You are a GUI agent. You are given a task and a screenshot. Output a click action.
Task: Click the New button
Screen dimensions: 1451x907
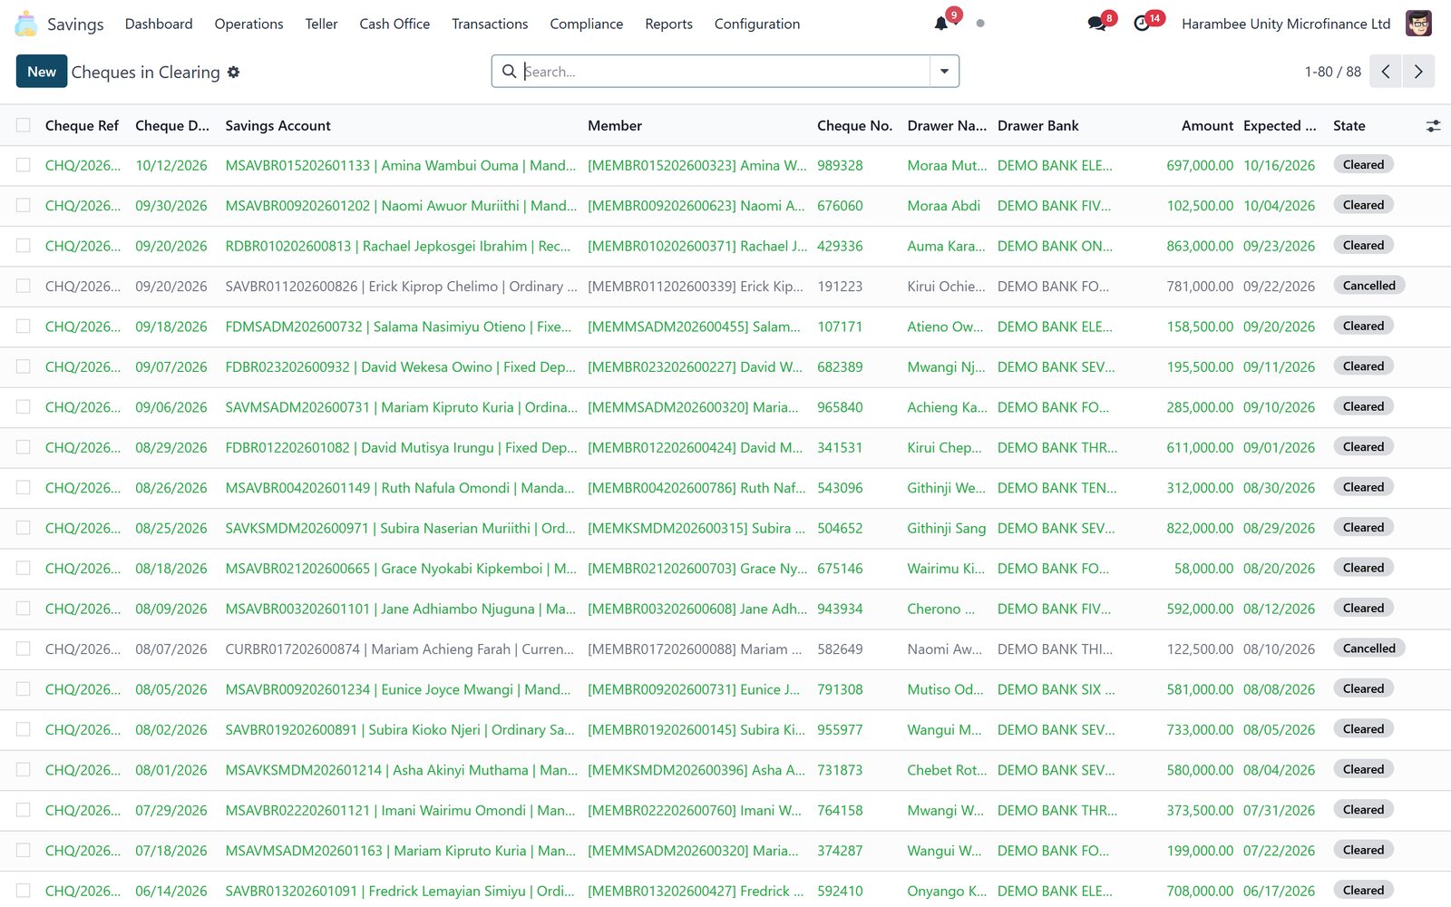[42, 72]
